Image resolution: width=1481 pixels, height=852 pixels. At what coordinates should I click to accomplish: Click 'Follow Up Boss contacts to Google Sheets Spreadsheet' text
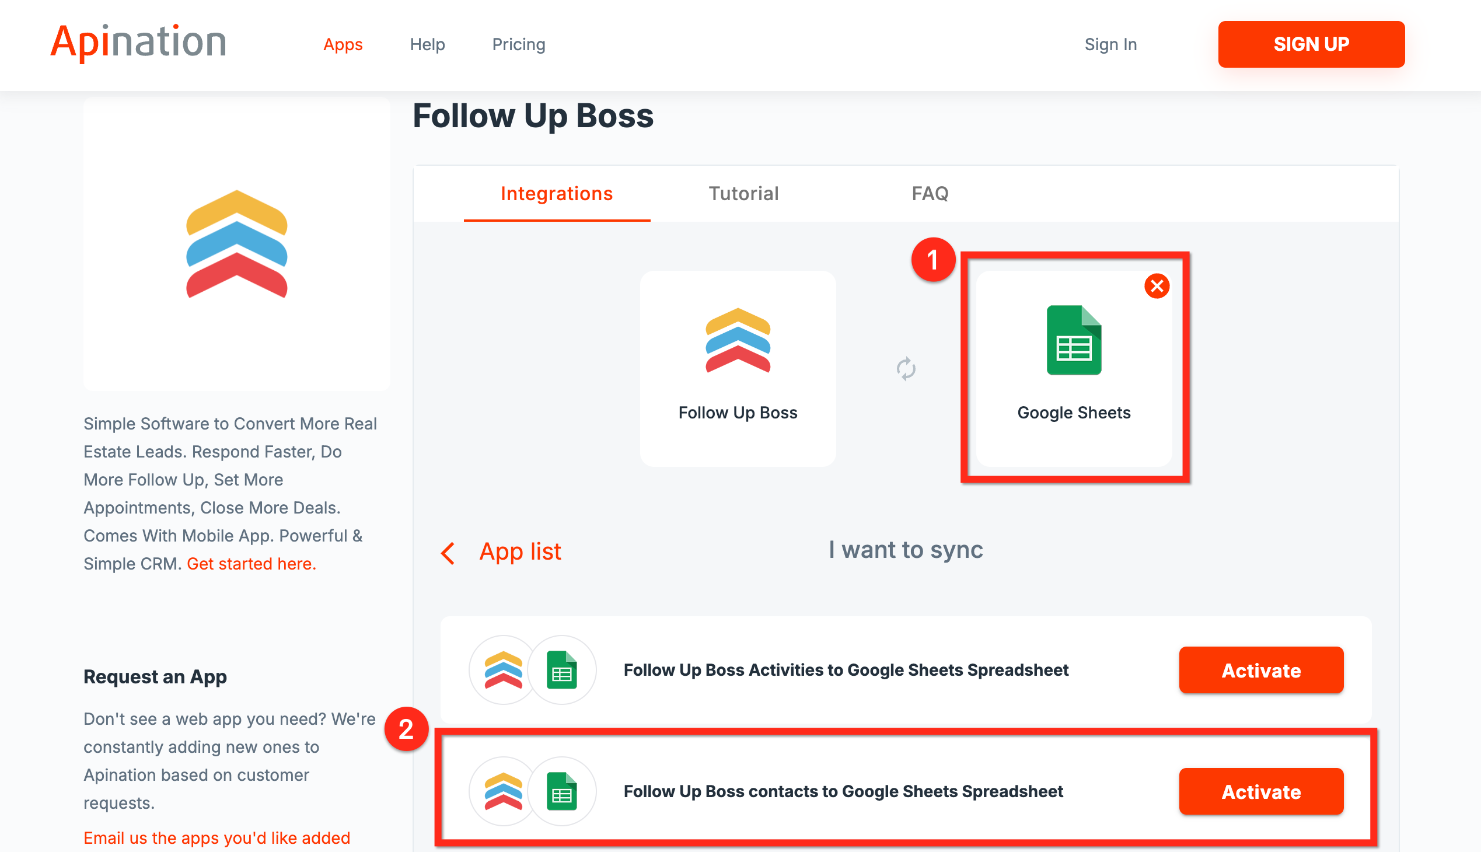click(843, 792)
